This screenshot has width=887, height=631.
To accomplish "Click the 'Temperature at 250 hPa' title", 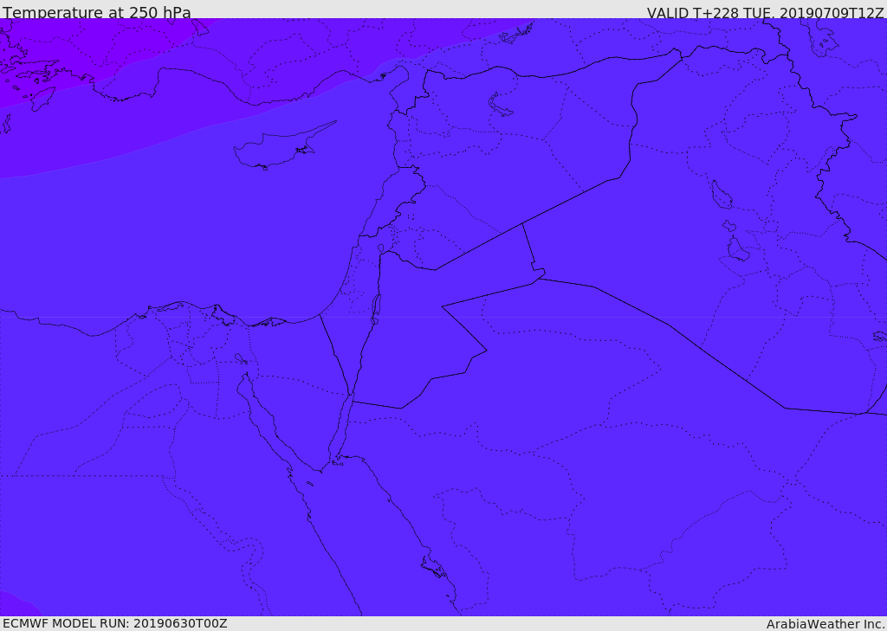I will 97,12.
